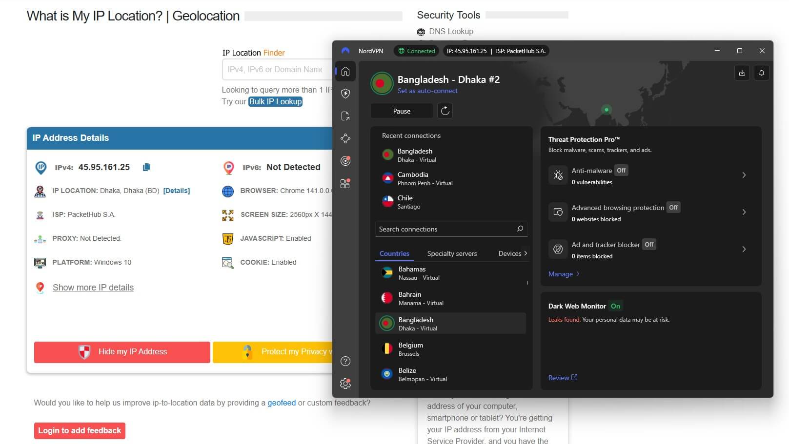Click Set as auto-connect link
The height and width of the screenshot is (444, 789).
427,91
